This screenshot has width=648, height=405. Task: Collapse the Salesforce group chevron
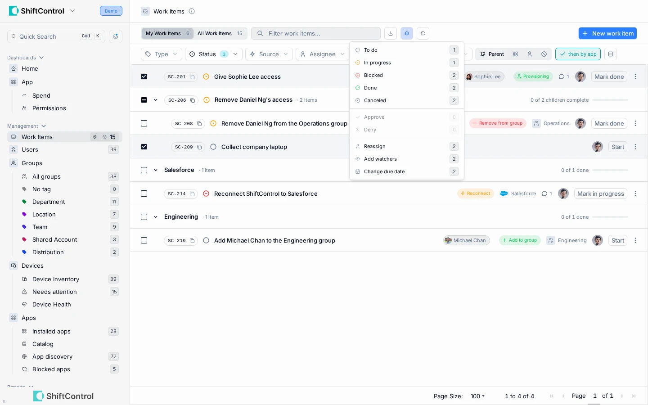156,170
